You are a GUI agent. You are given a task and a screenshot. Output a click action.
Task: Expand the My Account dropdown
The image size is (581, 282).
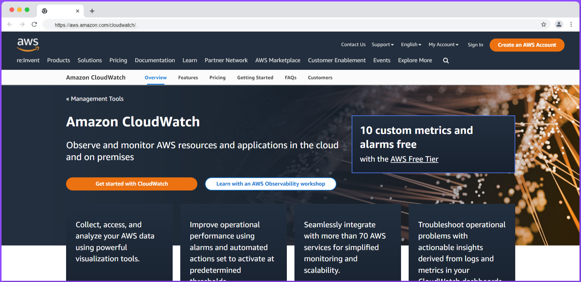pyautogui.click(x=443, y=45)
